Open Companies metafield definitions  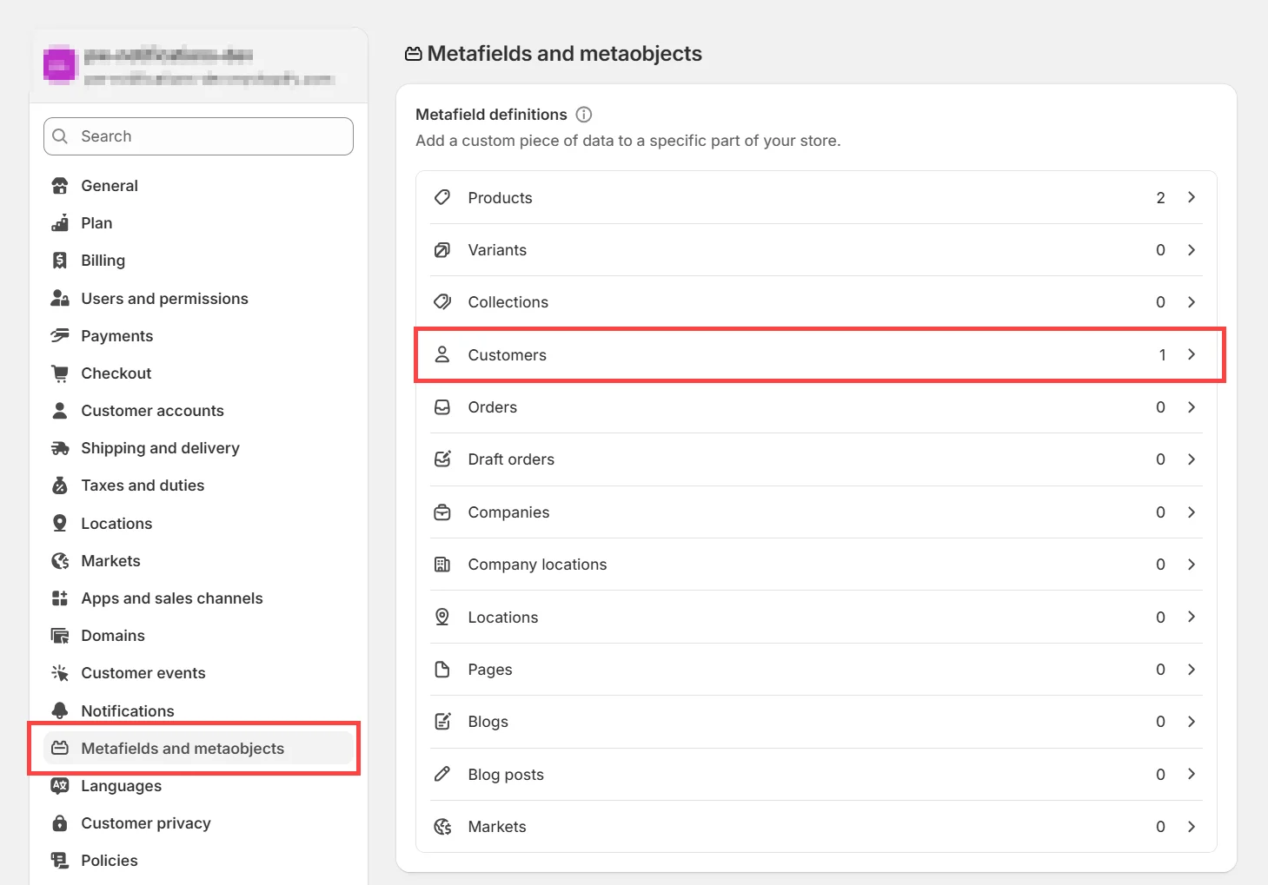click(508, 512)
